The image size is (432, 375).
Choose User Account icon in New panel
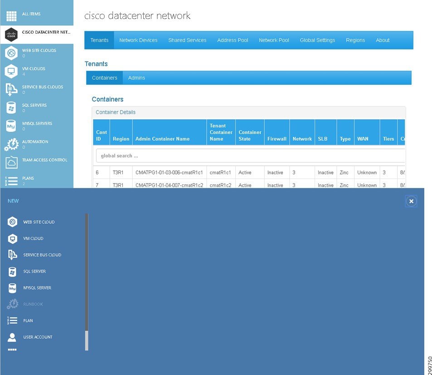[12, 337]
